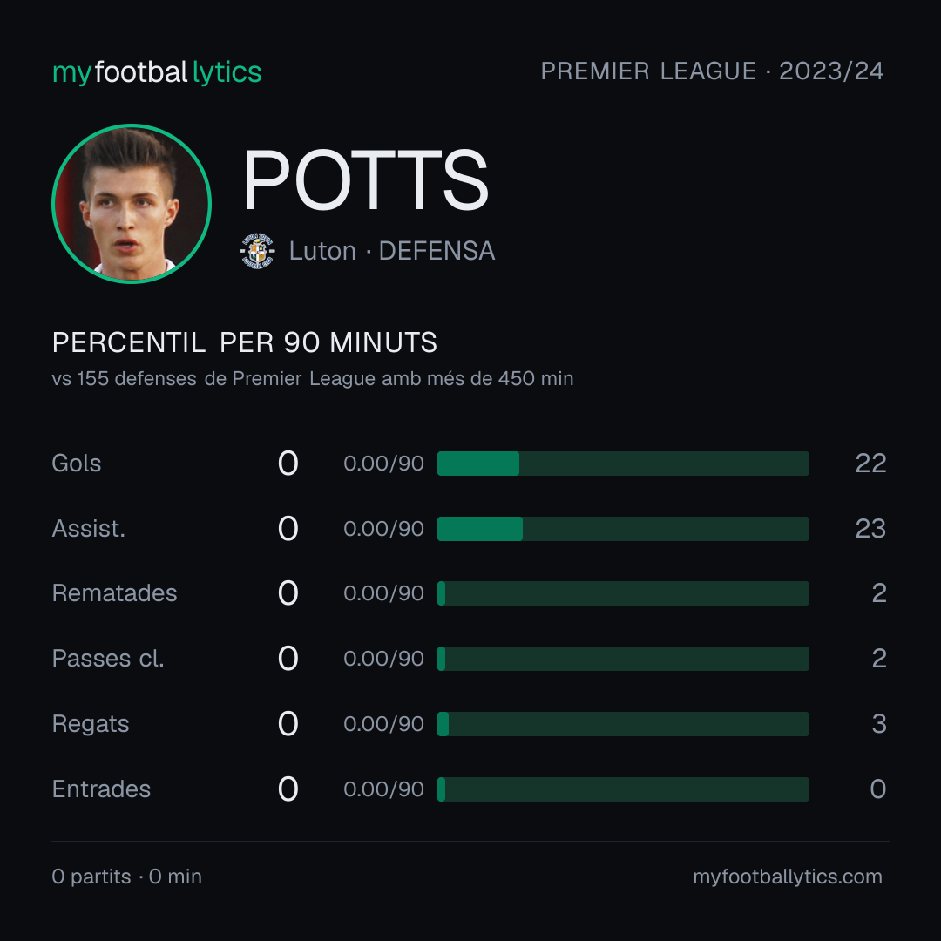Click the Regats percentile bar
This screenshot has height=941, width=941.
623,724
